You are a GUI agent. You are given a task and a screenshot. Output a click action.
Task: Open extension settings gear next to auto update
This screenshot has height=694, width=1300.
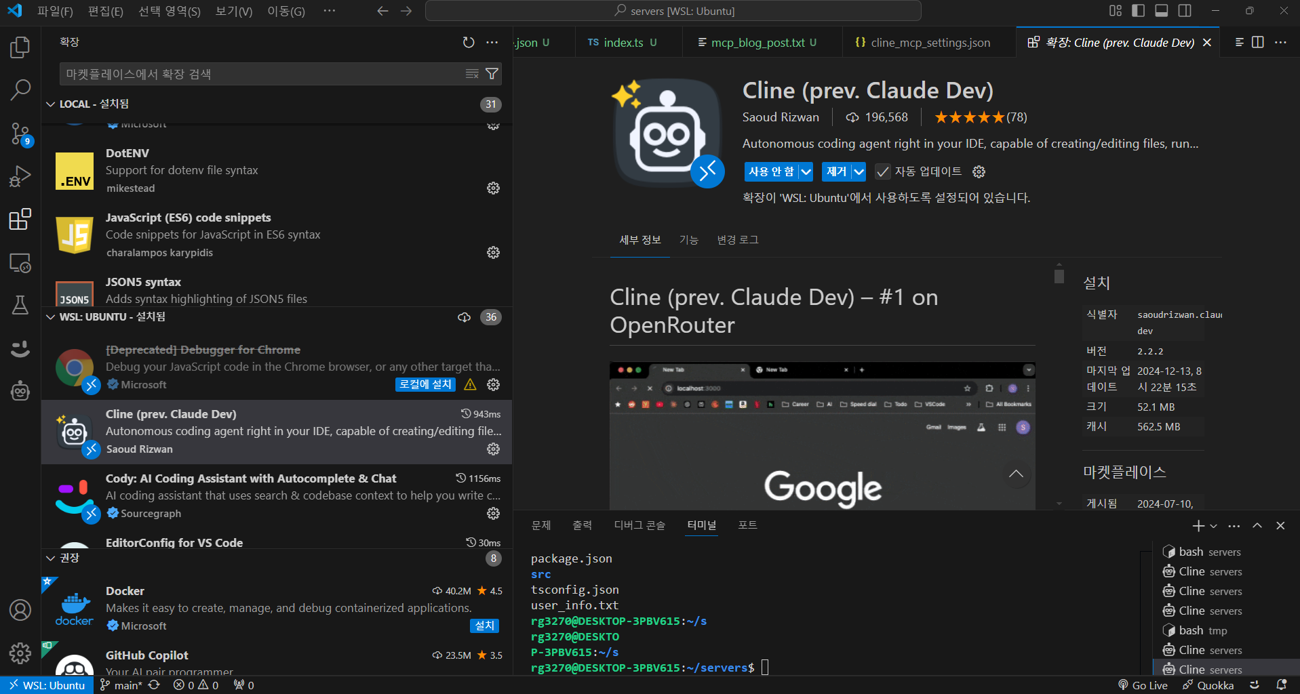coord(979,171)
